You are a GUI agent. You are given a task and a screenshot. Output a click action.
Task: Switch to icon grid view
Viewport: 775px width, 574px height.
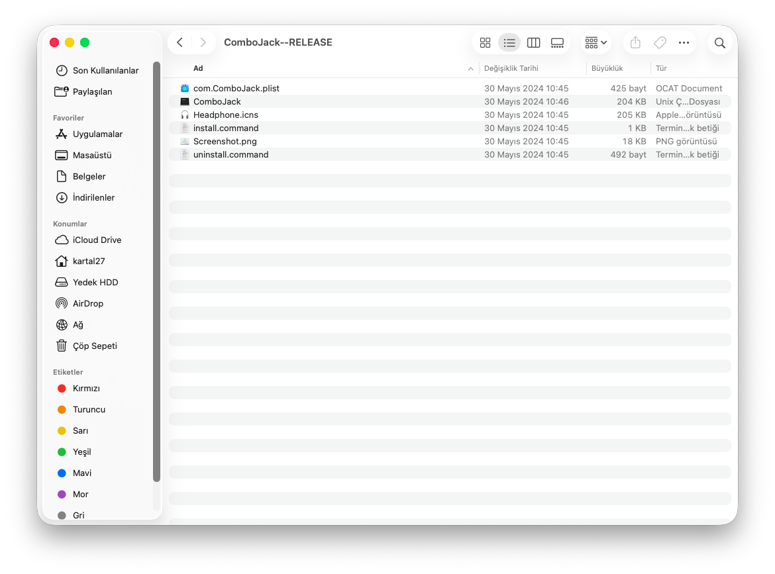pos(485,43)
